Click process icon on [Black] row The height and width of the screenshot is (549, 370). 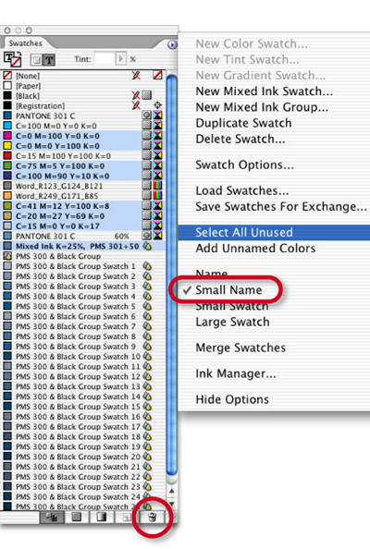pyautogui.click(x=147, y=95)
